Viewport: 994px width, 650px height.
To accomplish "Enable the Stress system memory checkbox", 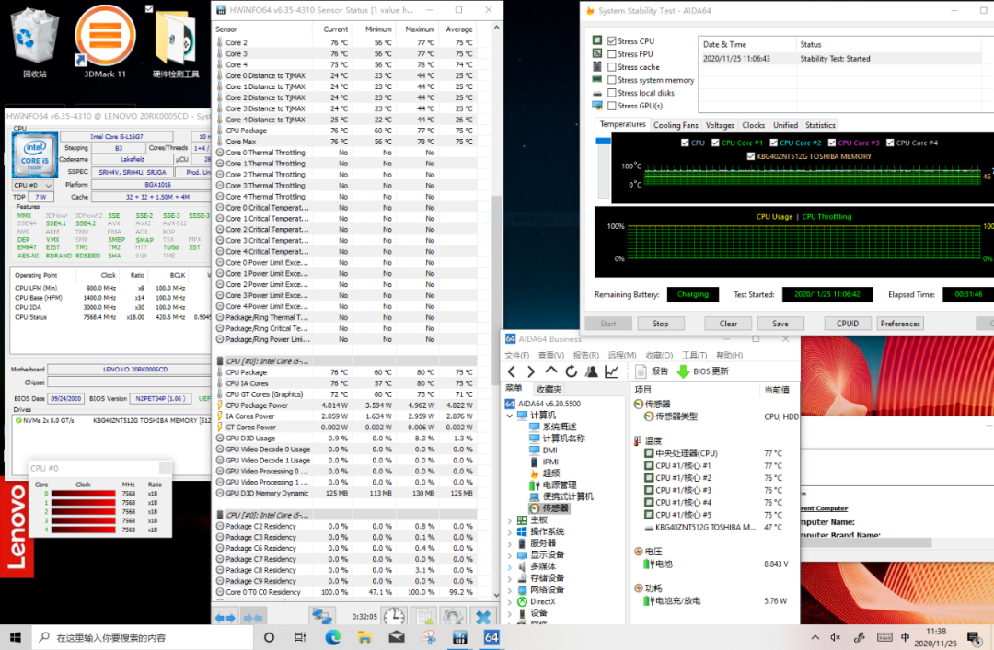I will point(612,80).
